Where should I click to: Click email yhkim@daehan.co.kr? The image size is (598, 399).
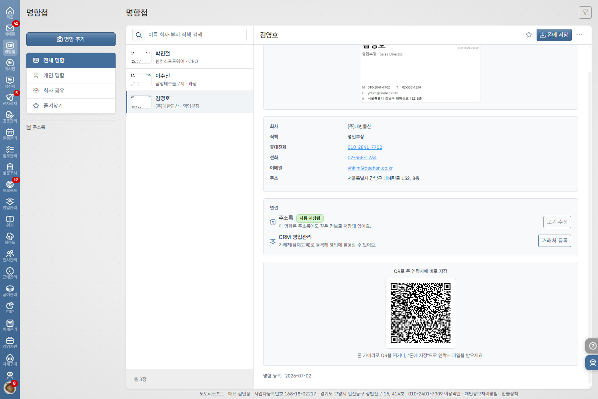(x=370, y=168)
